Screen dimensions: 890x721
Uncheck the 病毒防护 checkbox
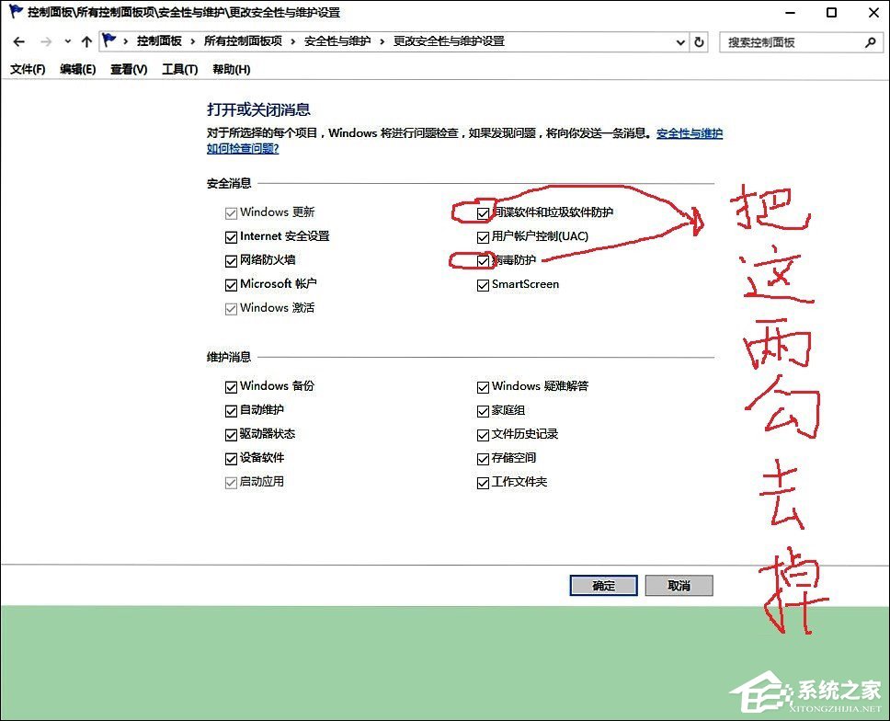click(483, 261)
